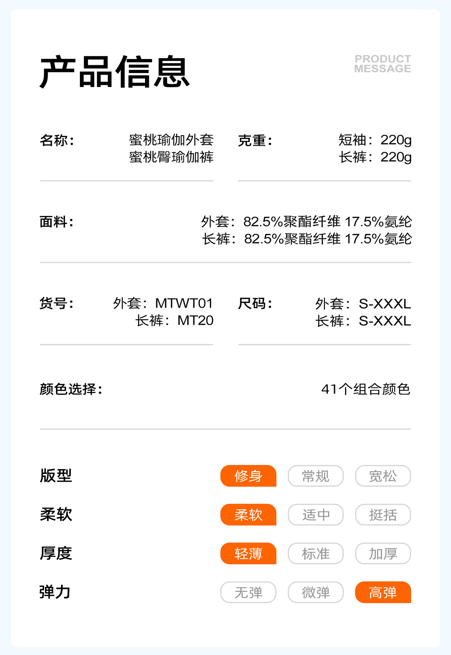Click the jacket item number MTWT01

tap(184, 303)
